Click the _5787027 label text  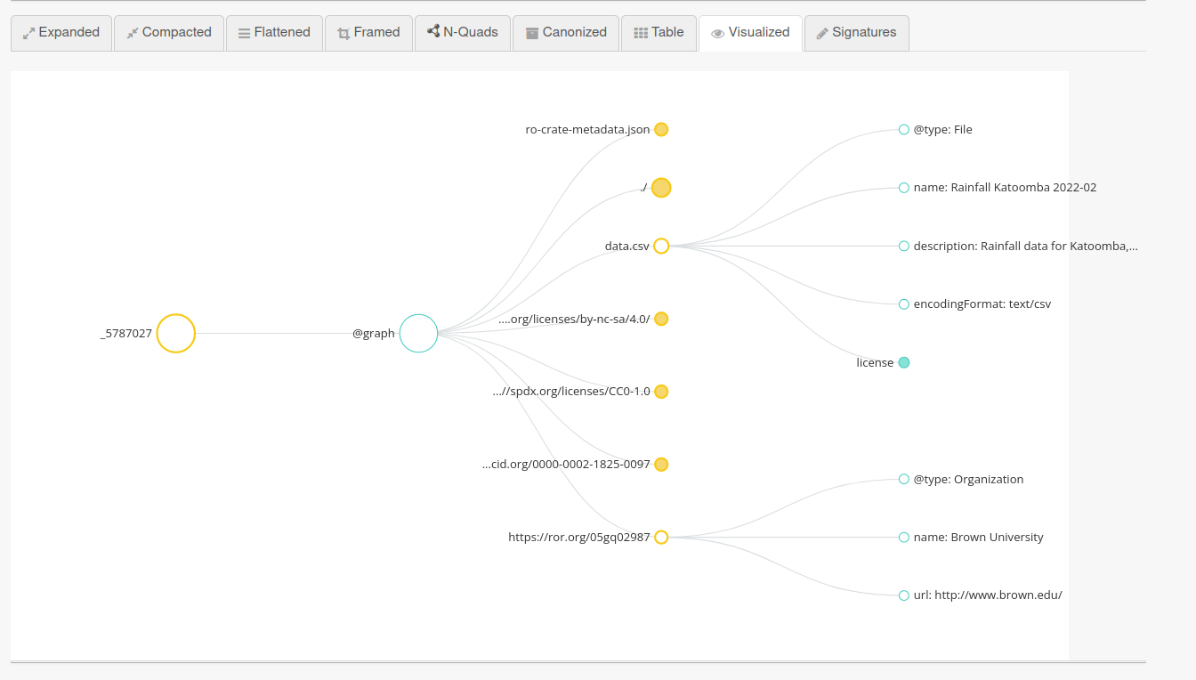tap(126, 334)
